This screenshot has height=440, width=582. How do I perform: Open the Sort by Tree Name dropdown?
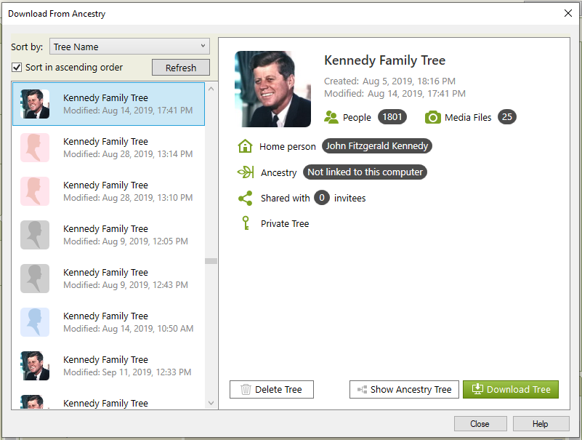(129, 47)
